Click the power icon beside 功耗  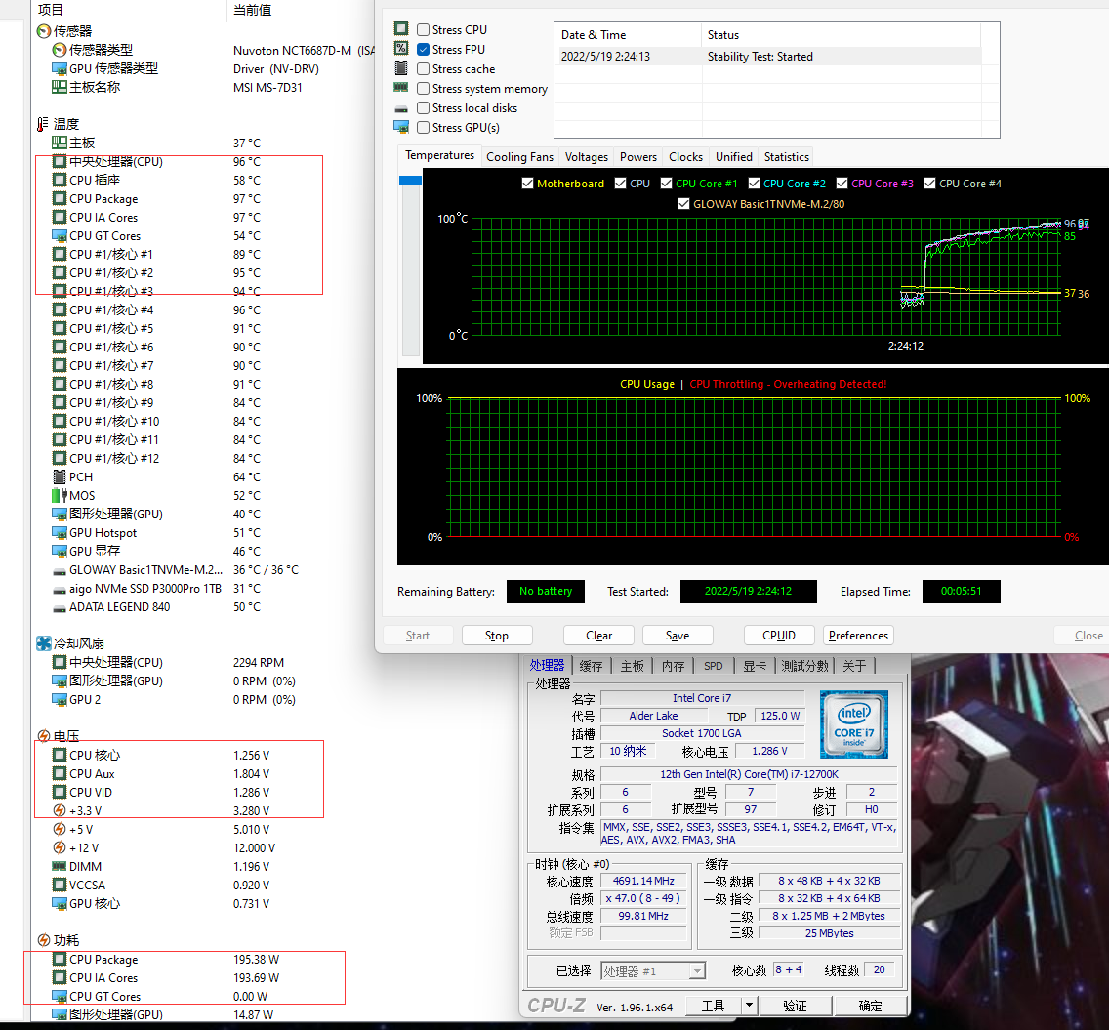(x=44, y=940)
